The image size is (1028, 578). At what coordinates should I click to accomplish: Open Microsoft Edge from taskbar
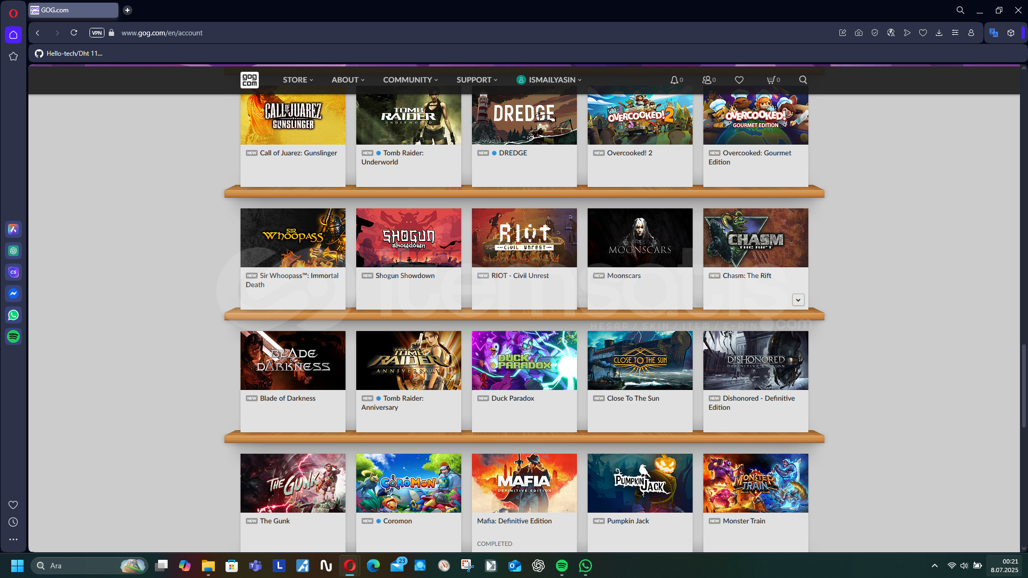click(x=373, y=566)
